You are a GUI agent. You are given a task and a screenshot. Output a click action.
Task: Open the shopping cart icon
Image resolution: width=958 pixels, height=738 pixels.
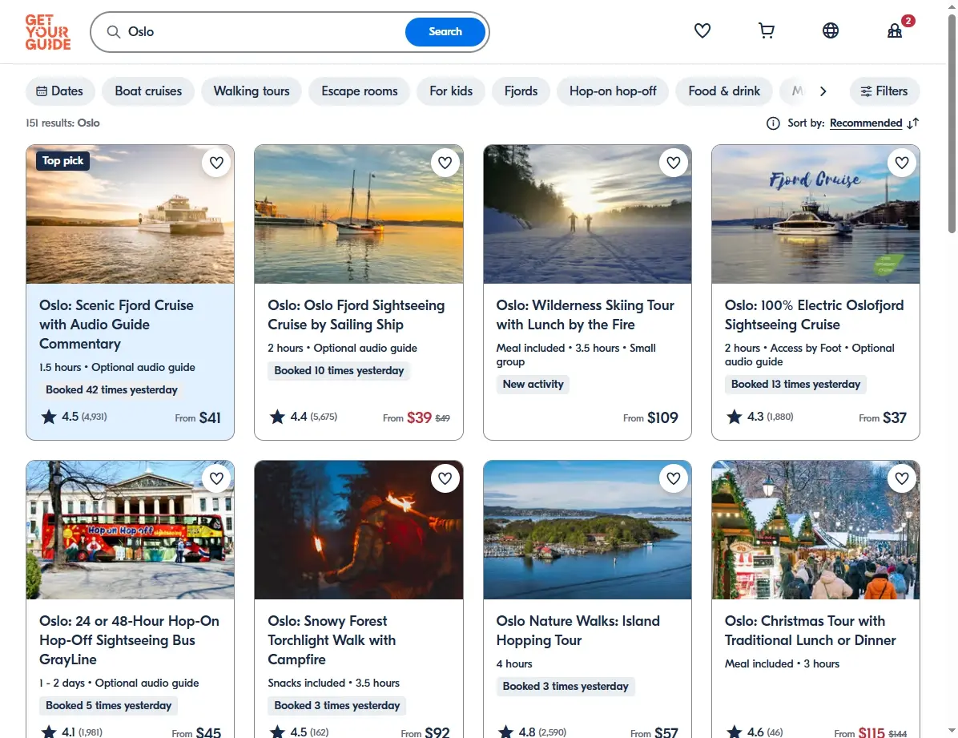pyautogui.click(x=766, y=30)
